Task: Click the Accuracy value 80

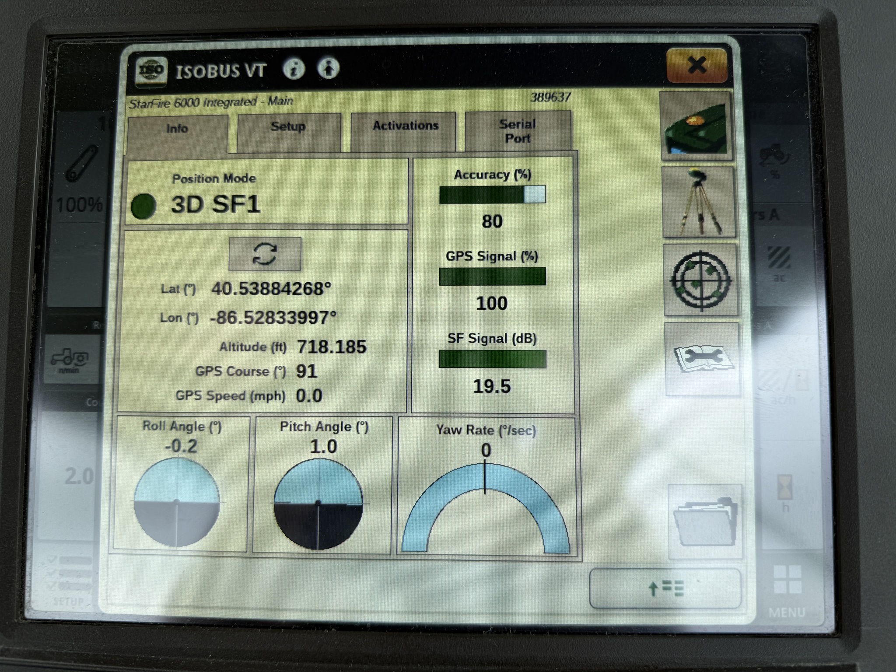Action: [x=492, y=221]
